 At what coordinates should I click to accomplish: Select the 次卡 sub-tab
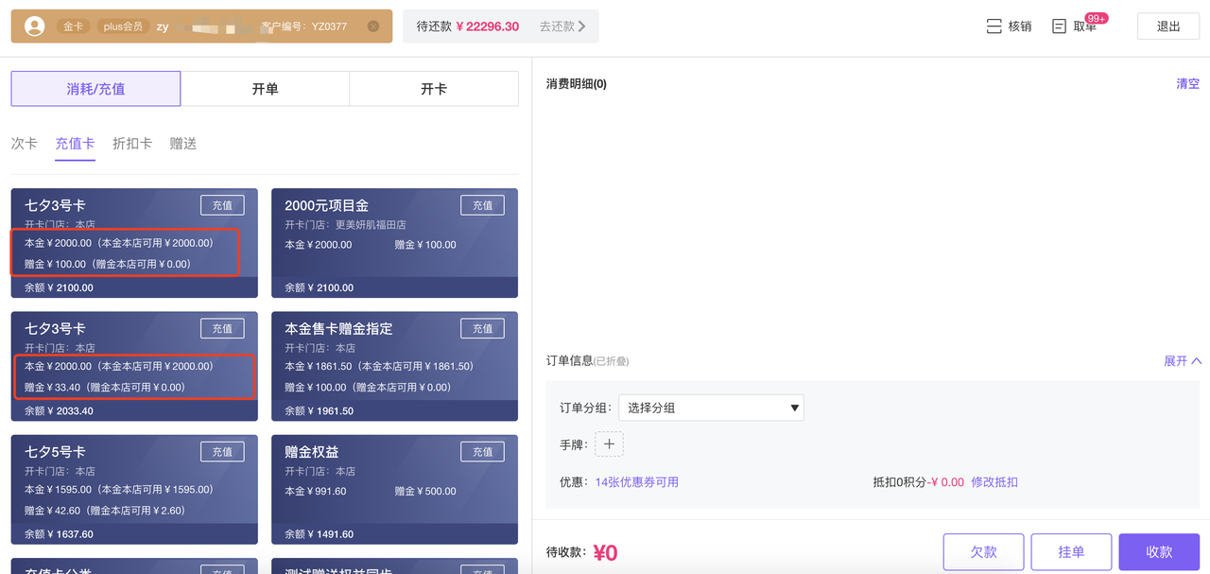[x=25, y=144]
